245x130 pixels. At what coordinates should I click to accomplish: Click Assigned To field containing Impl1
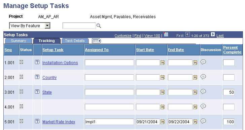coord(109,122)
